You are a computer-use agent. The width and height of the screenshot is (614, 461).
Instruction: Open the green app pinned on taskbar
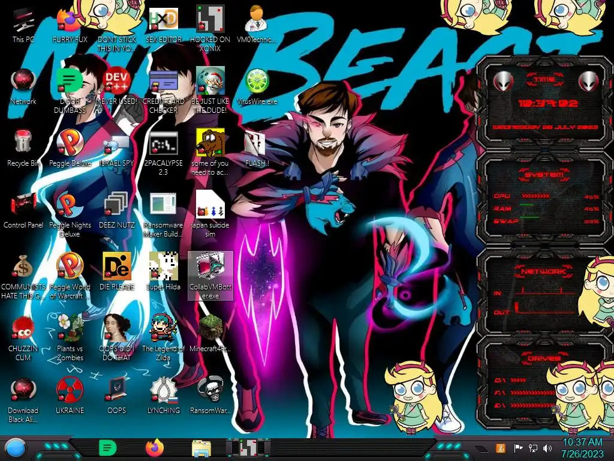(x=107, y=448)
